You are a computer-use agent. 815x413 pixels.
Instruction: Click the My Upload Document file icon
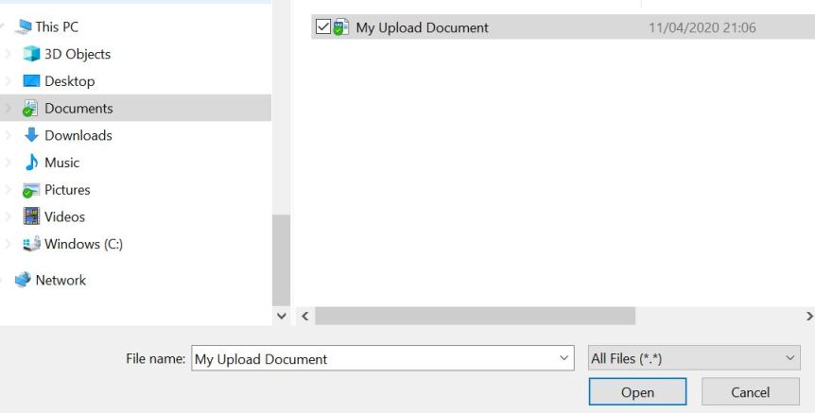tap(341, 27)
